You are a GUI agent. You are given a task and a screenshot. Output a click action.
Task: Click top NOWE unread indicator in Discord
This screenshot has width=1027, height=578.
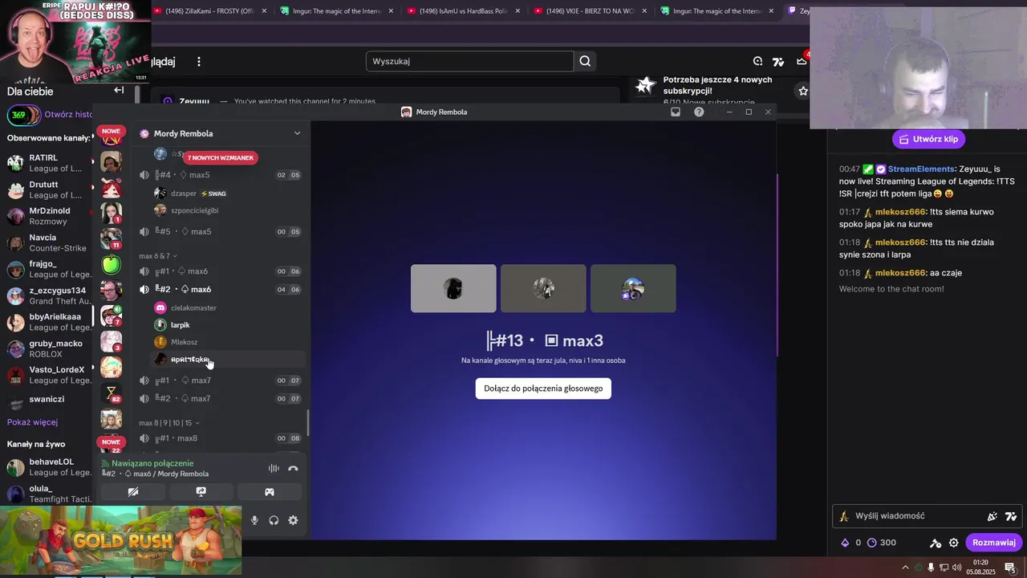tap(111, 131)
